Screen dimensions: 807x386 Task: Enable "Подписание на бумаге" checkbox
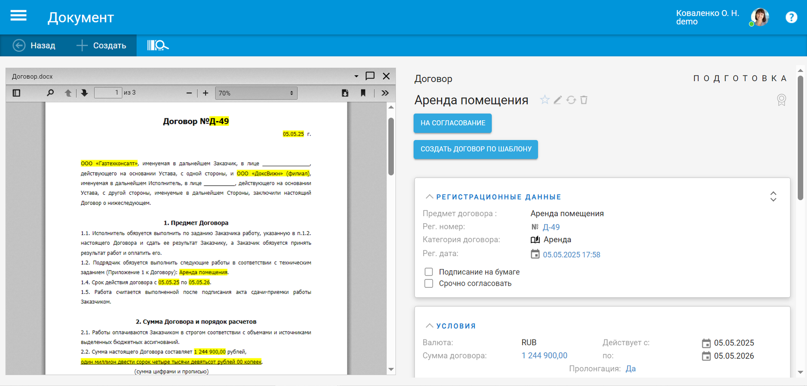[x=429, y=272]
